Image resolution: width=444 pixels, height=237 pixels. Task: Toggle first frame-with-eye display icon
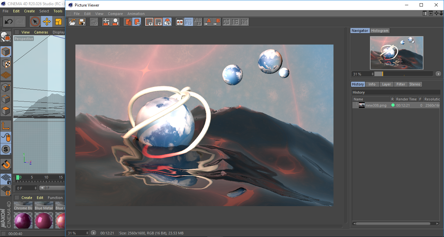point(149,22)
